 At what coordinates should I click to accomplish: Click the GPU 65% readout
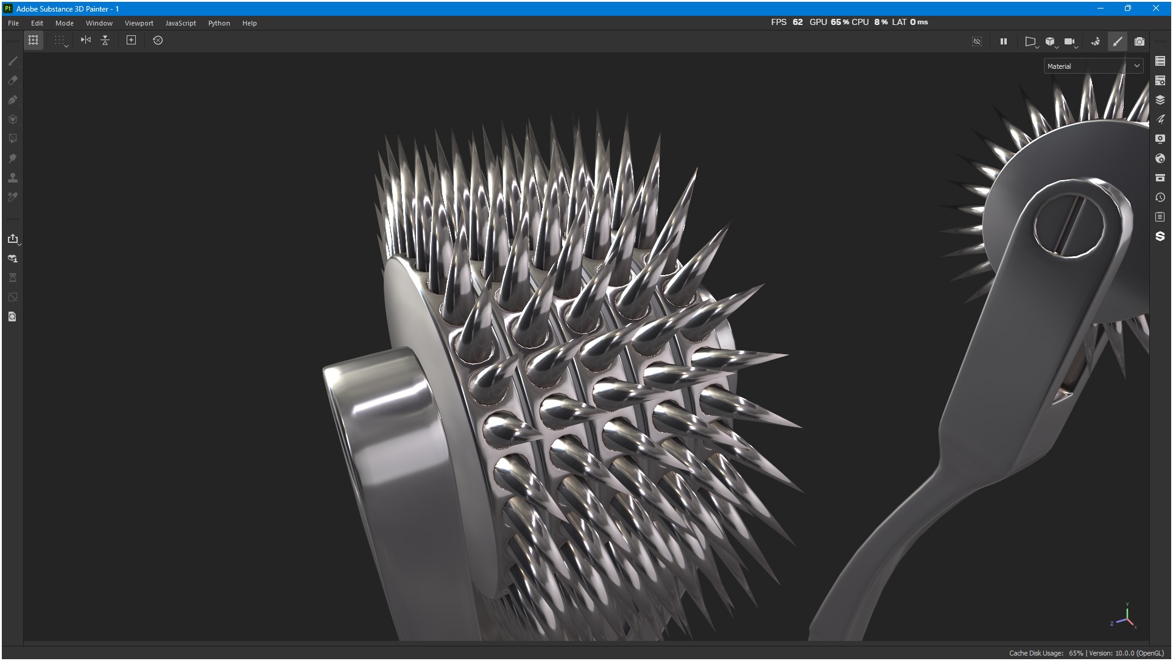point(830,22)
